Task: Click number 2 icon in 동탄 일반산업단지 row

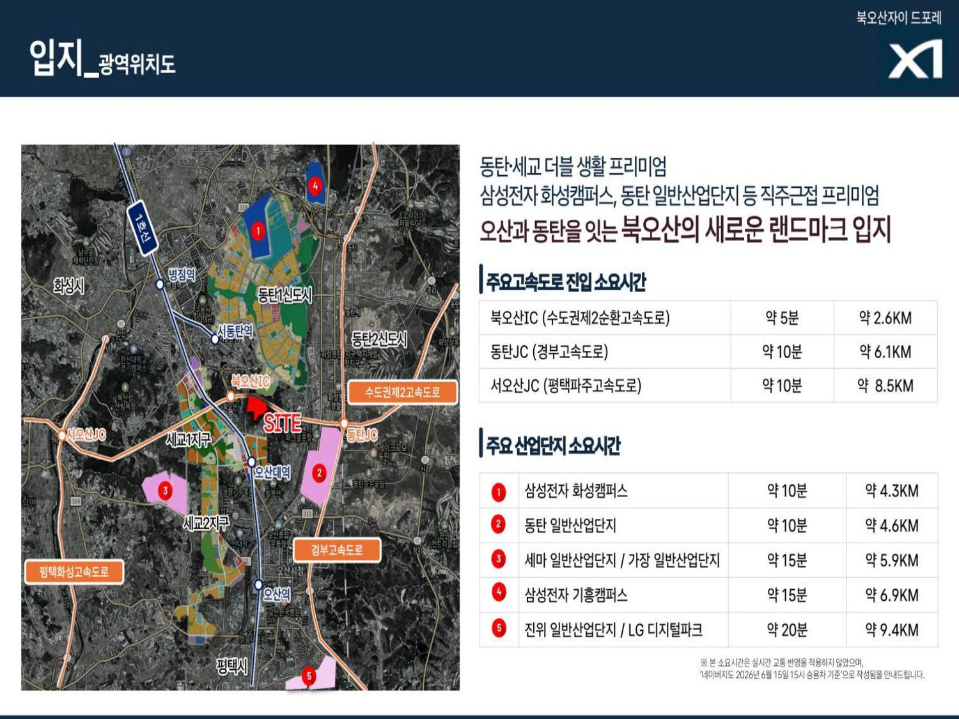Action: (x=499, y=525)
